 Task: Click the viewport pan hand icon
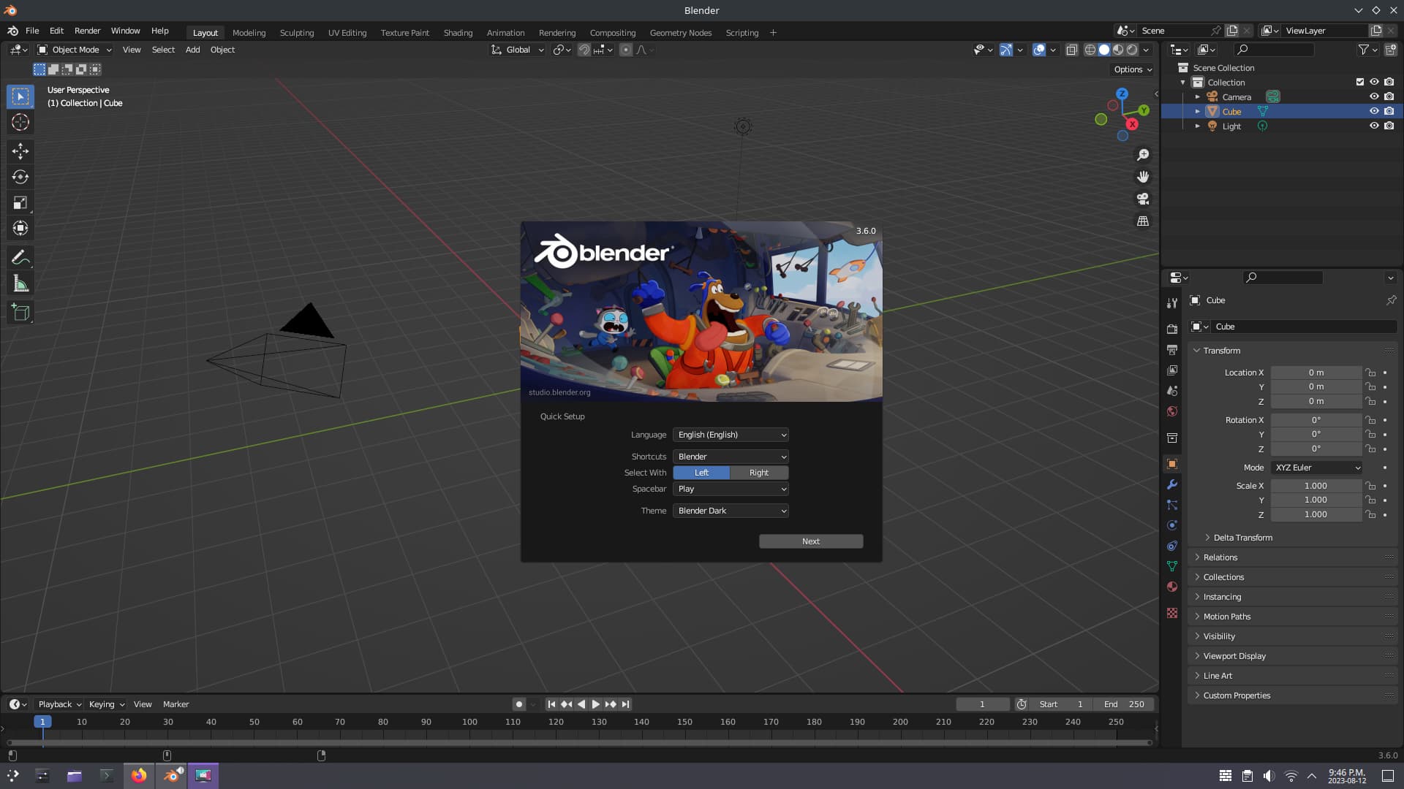tap(1142, 177)
